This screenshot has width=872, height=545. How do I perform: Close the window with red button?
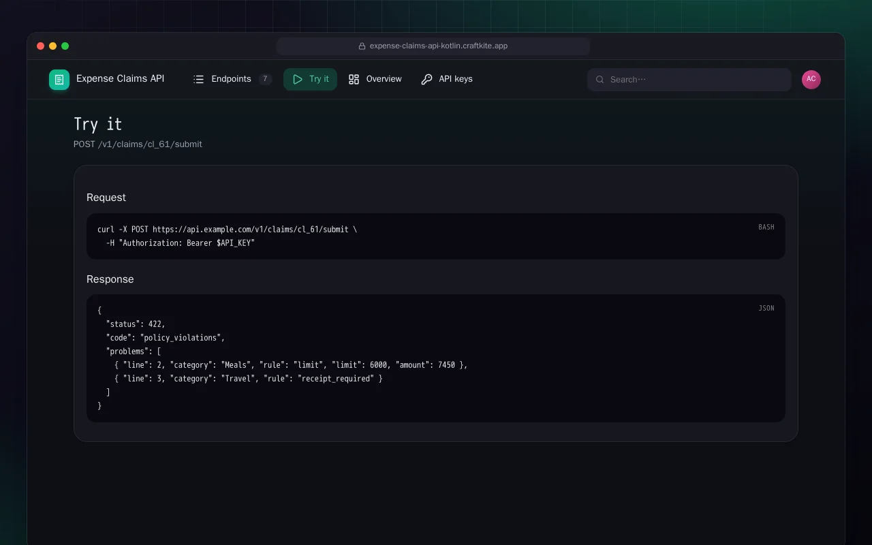point(41,46)
